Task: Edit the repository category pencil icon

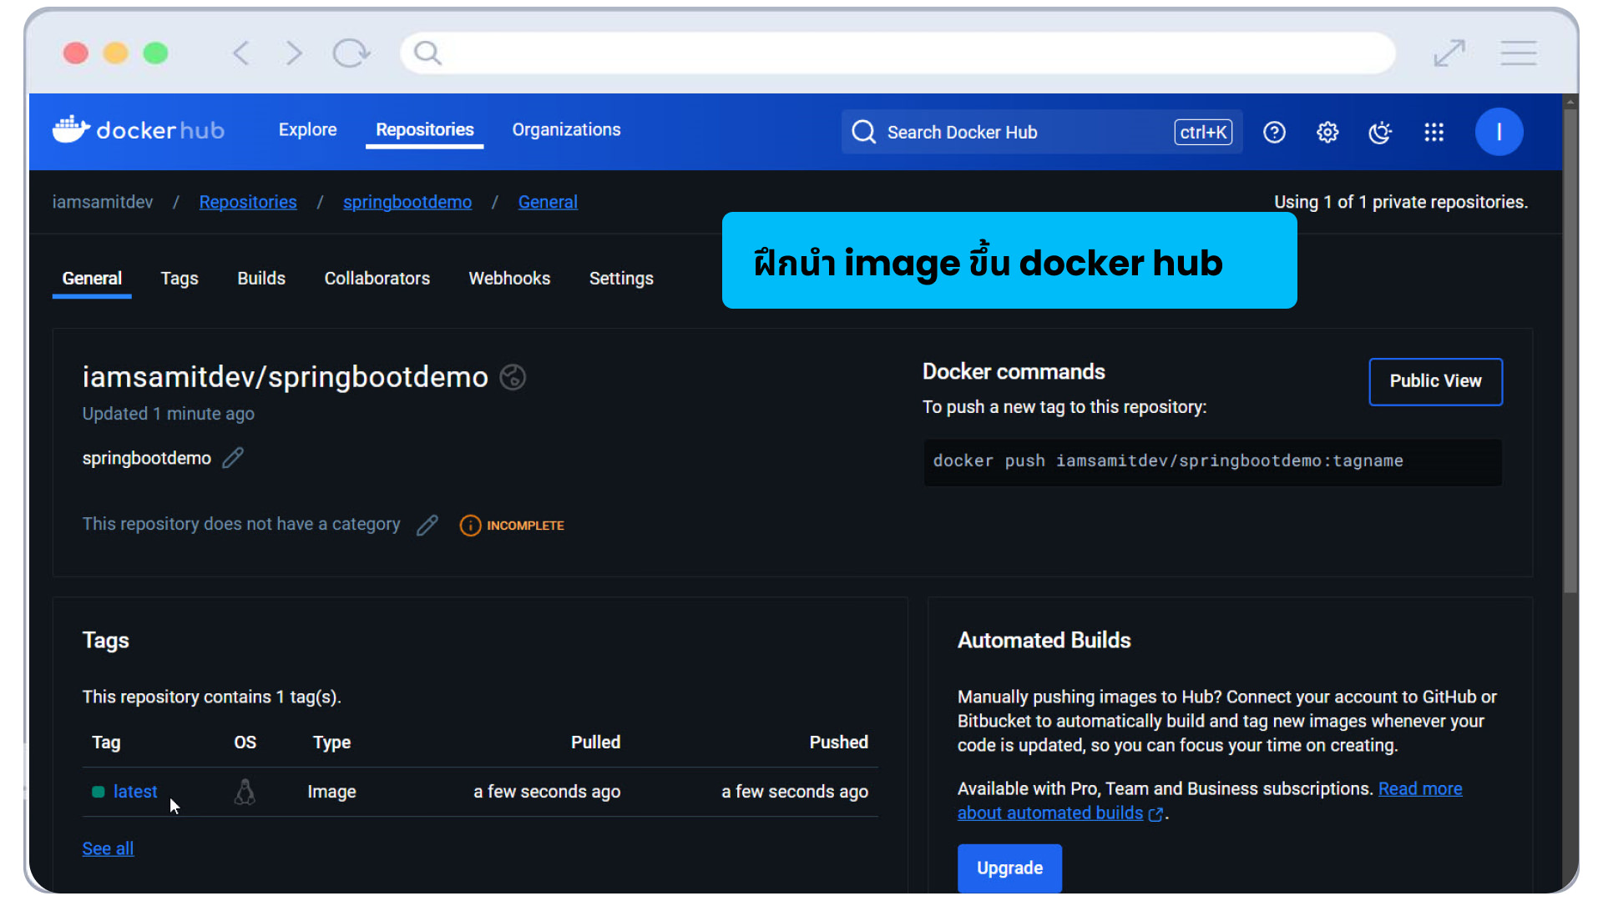Action: click(427, 525)
